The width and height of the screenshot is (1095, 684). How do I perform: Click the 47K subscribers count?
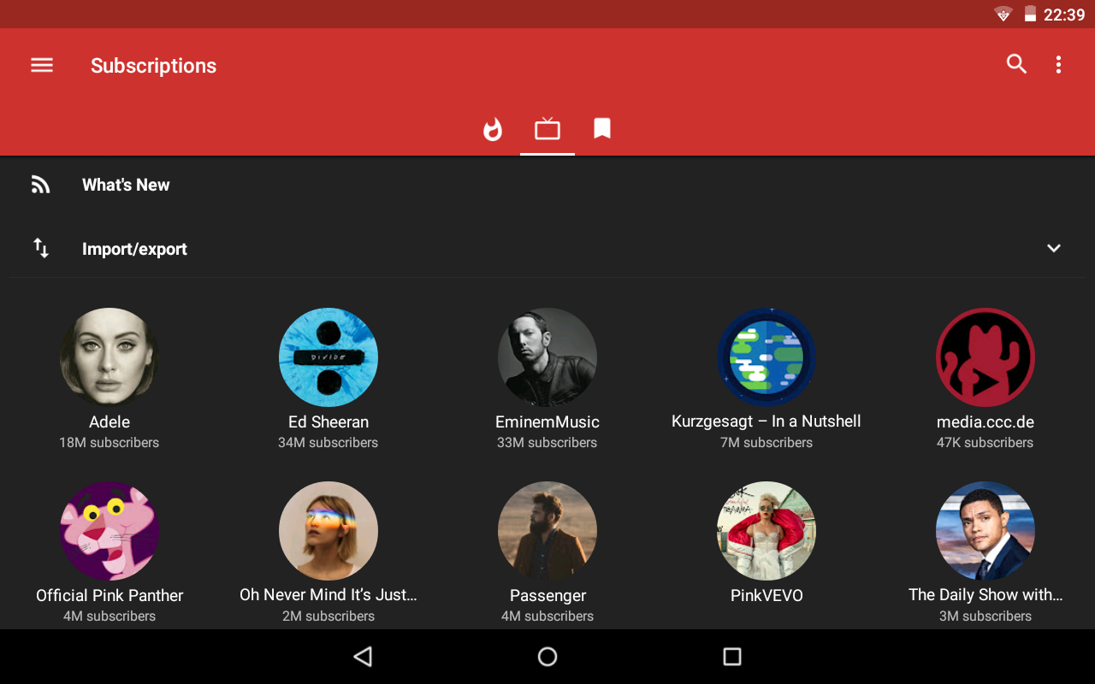coord(985,443)
